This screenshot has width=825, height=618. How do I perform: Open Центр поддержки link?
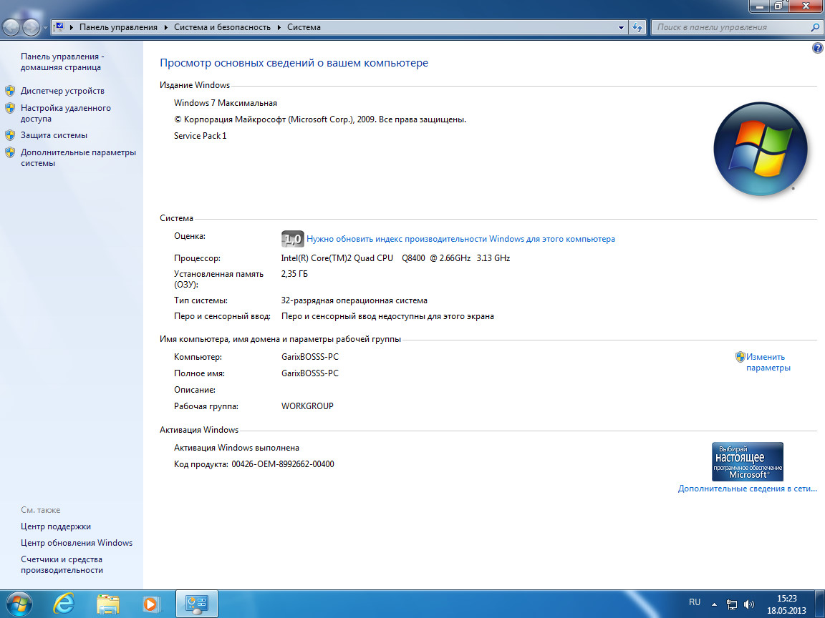point(56,526)
